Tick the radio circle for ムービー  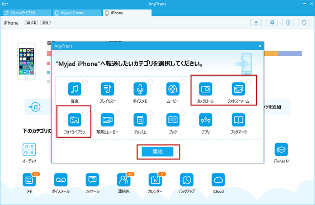click(x=183, y=82)
